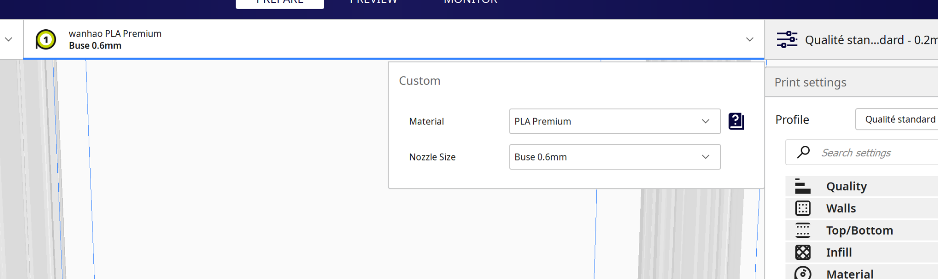Screen dimensions: 938x279
Task: Switch to the Monitor tab
Action: click(x=470, y=2)
